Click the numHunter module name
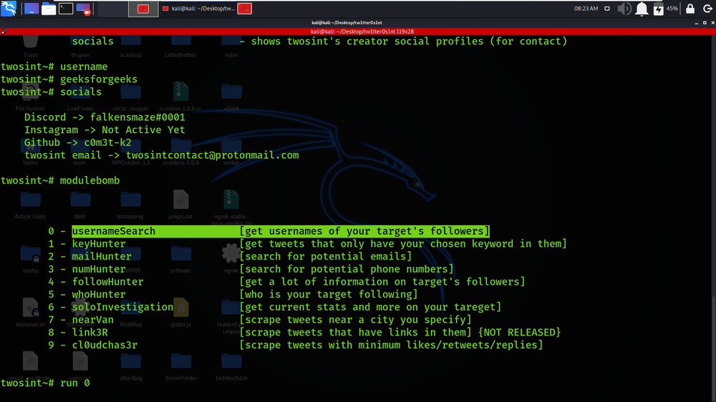Viewport: 716px width, 402px height. (x=99, y=269)
